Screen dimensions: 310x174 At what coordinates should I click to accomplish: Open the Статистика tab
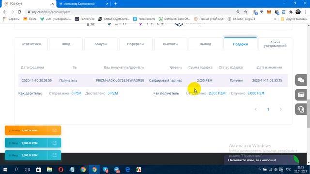coord(31,44)
